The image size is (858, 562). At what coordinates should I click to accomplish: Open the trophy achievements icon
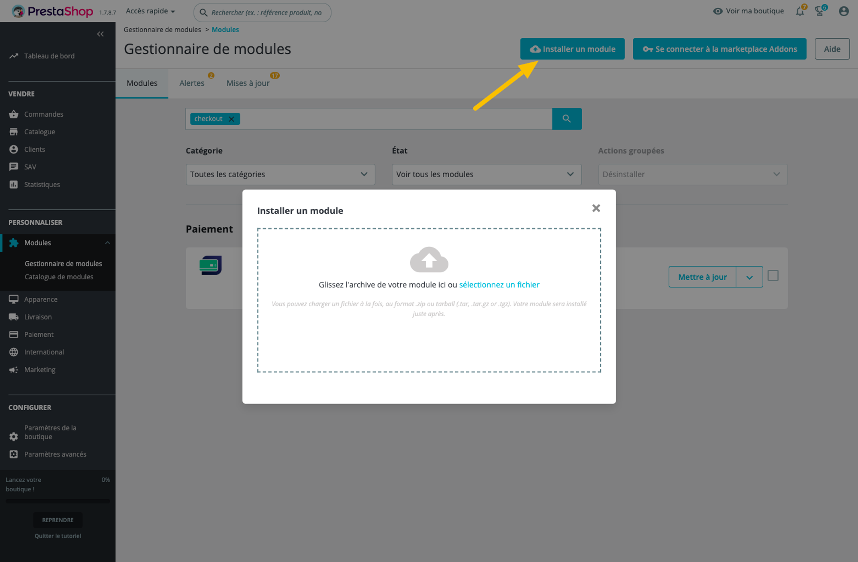[x=820, y=11]
